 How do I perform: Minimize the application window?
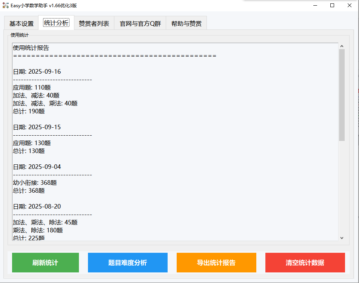pos(314,6)
